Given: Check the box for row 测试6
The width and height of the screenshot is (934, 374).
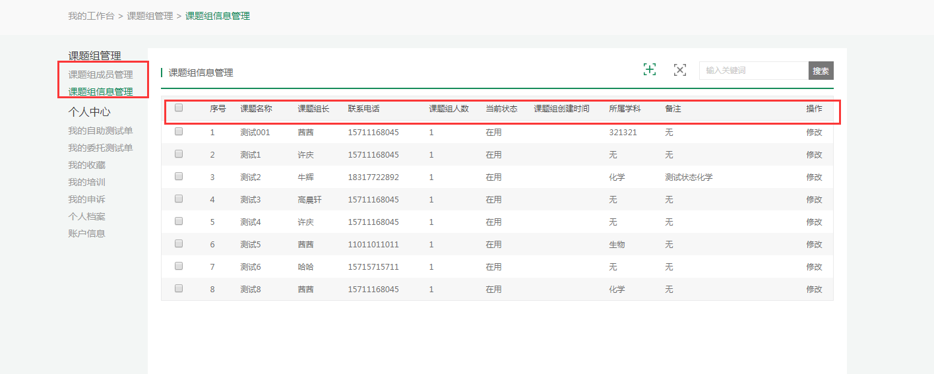Looking at the screenshot, I should (x=179, y=266).
